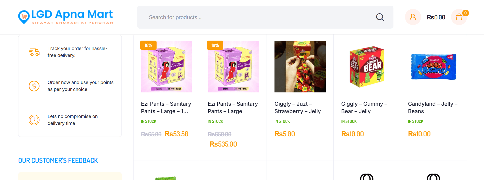Click Track your order for hassle-free delivery
Image resolution: width=484 pixels, height=180 pixels.
point(77,52)
